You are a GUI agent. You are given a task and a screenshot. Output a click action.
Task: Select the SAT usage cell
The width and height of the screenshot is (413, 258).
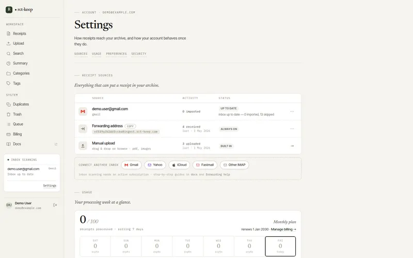tap(96, 246)
